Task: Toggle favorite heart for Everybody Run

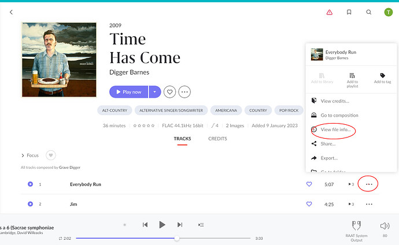Action: [x=309, y=184]
